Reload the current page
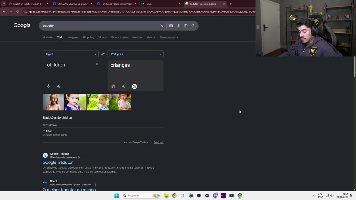The image size is (356, 200). pyautogui.click(x=18, y=12)
